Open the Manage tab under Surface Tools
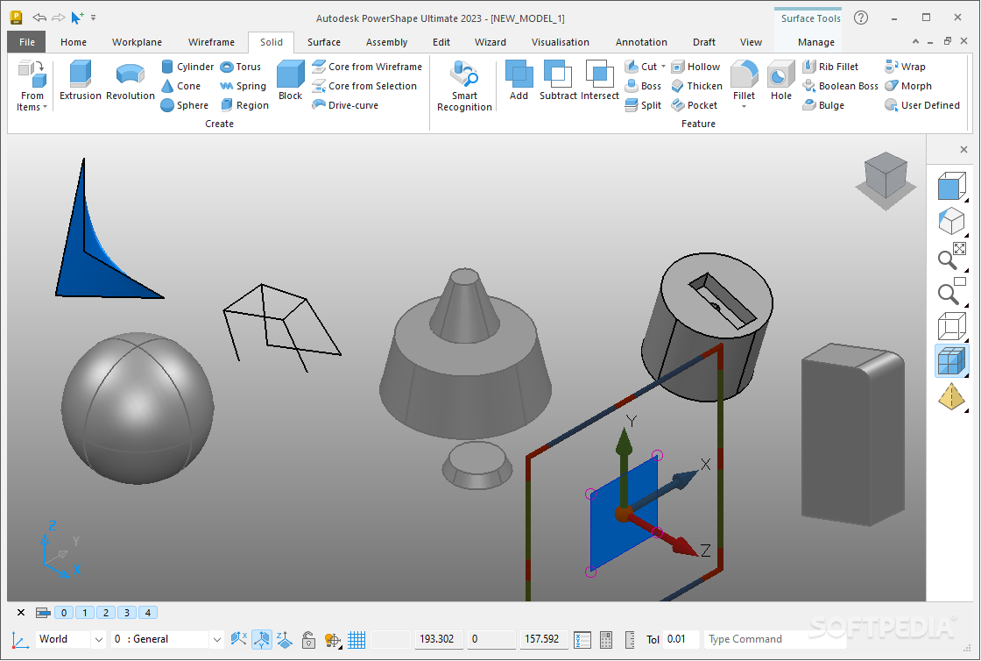The height and width of the screenshot is (661, 981). [x=815, y=42]
